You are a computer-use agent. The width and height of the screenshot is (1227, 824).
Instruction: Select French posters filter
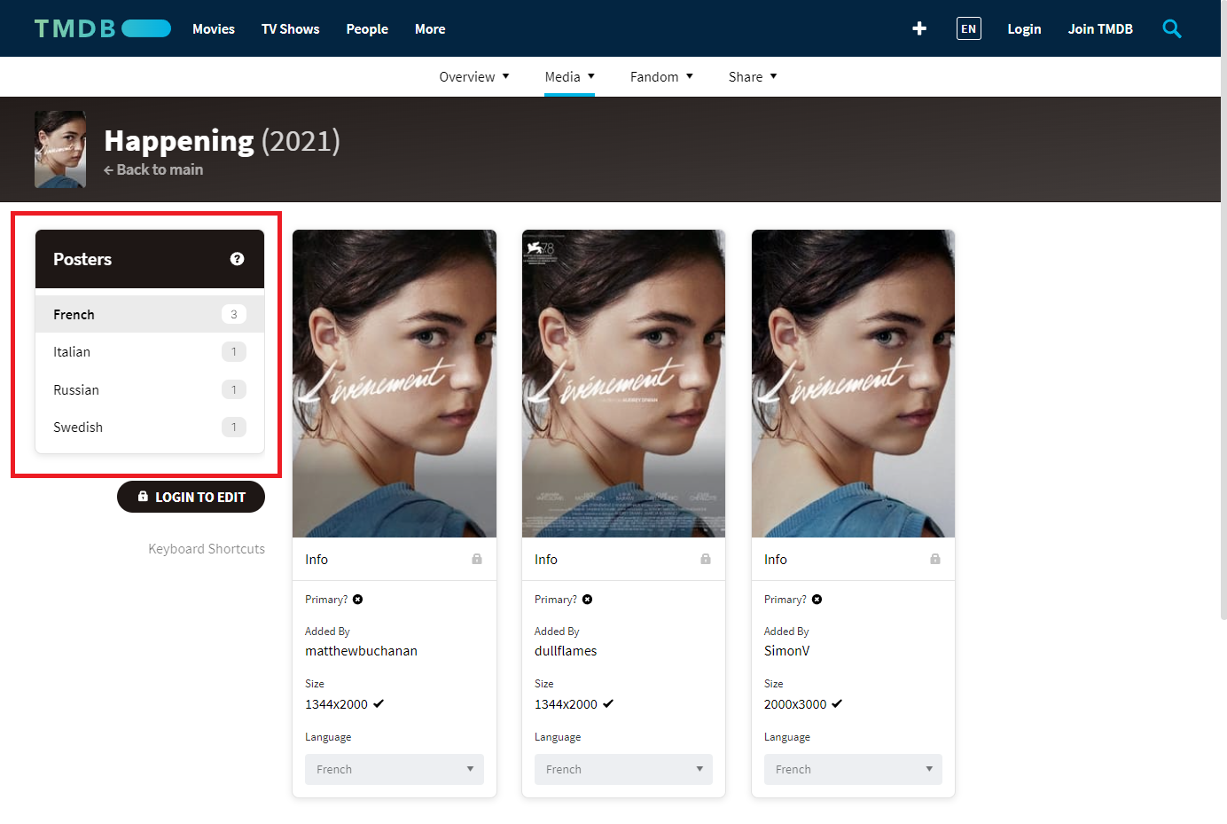[150, 314]
